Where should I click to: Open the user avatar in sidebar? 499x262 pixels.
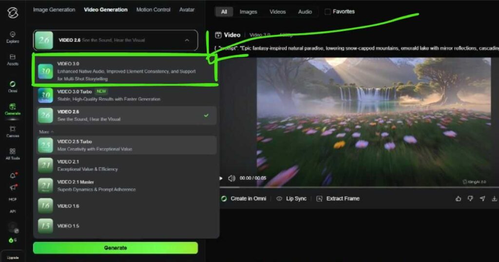tap(13, 227)
